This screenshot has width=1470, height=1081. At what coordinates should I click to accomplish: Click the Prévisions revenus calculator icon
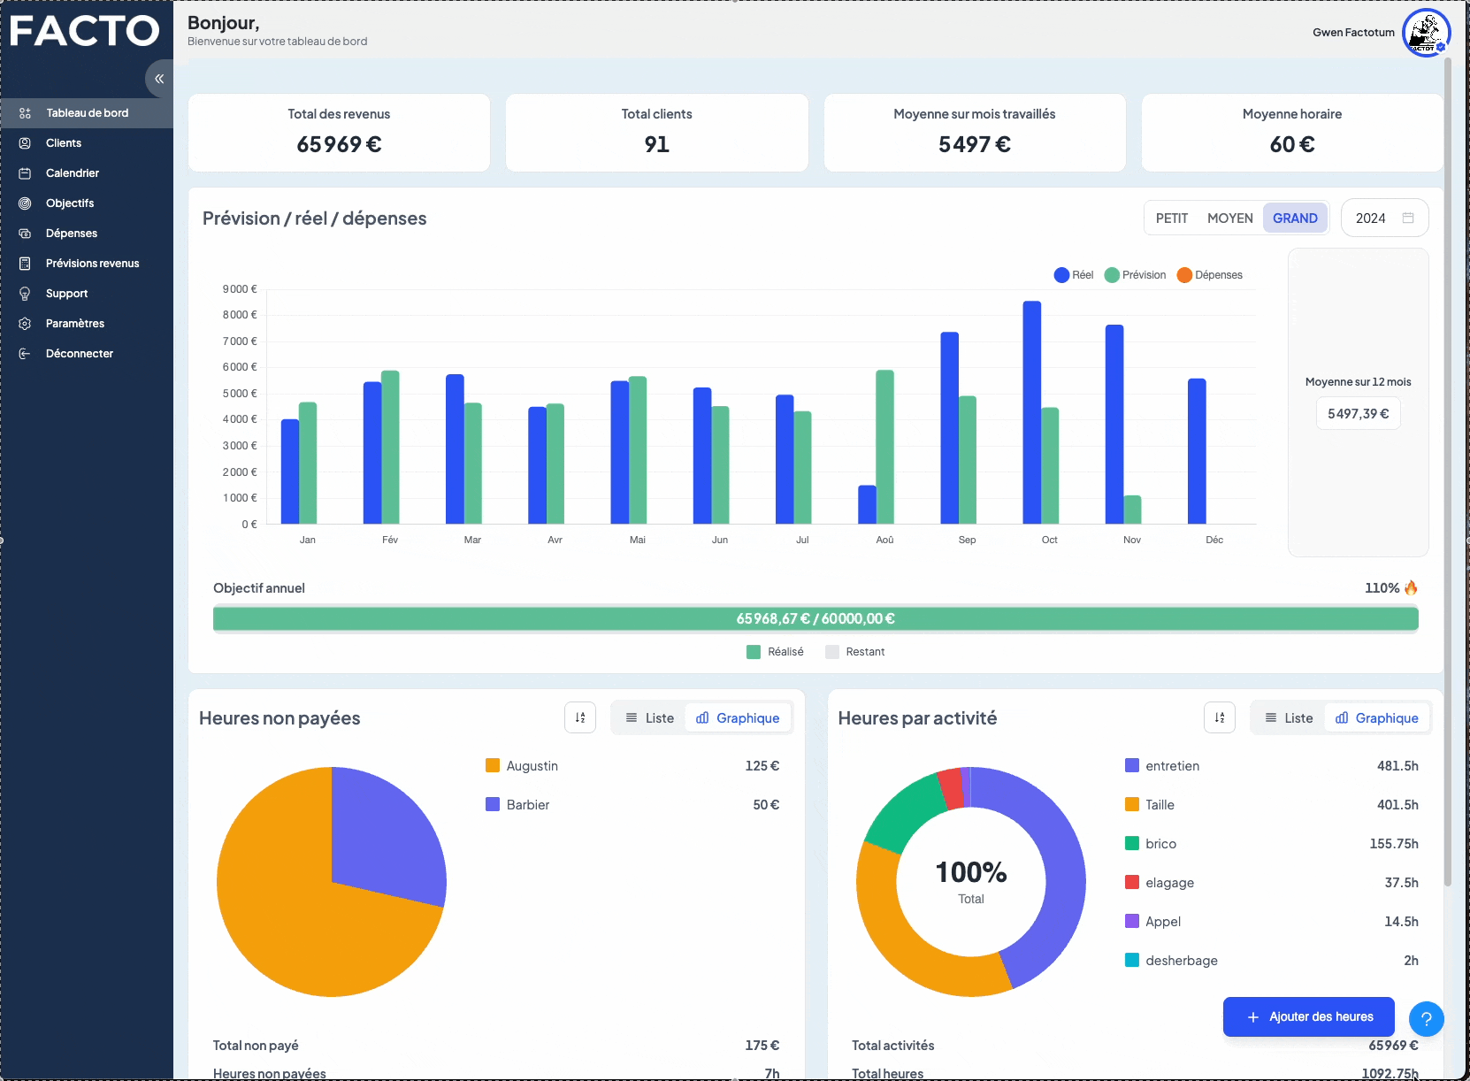pos(25,264)
